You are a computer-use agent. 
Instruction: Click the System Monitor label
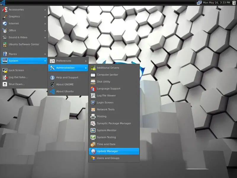pyautogui.click(x=107, y=131)
